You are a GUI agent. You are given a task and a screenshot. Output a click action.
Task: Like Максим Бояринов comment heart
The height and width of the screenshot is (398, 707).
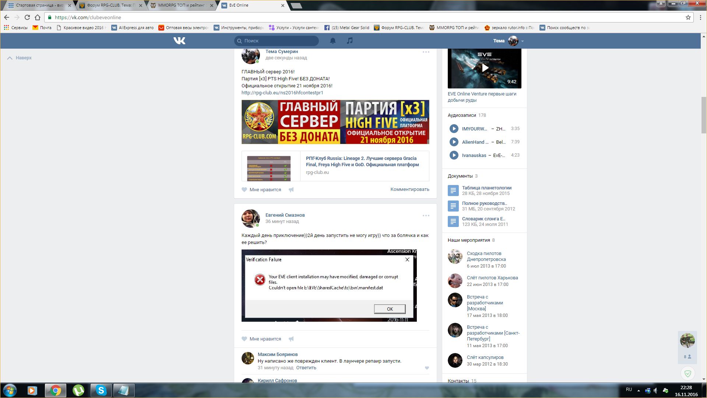pyautogui.click(x=427, y=368)
